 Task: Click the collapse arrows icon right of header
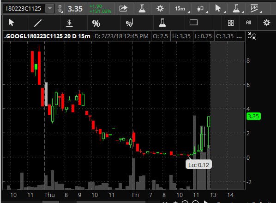point(252,36)
